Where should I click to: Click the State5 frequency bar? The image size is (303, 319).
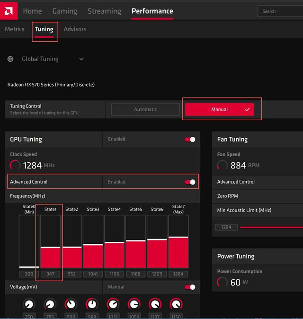point(136,241)
